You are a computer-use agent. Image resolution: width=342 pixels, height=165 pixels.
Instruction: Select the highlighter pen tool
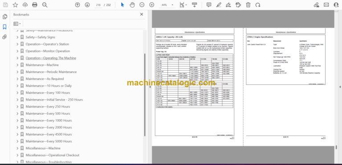[x=219, y=5]
